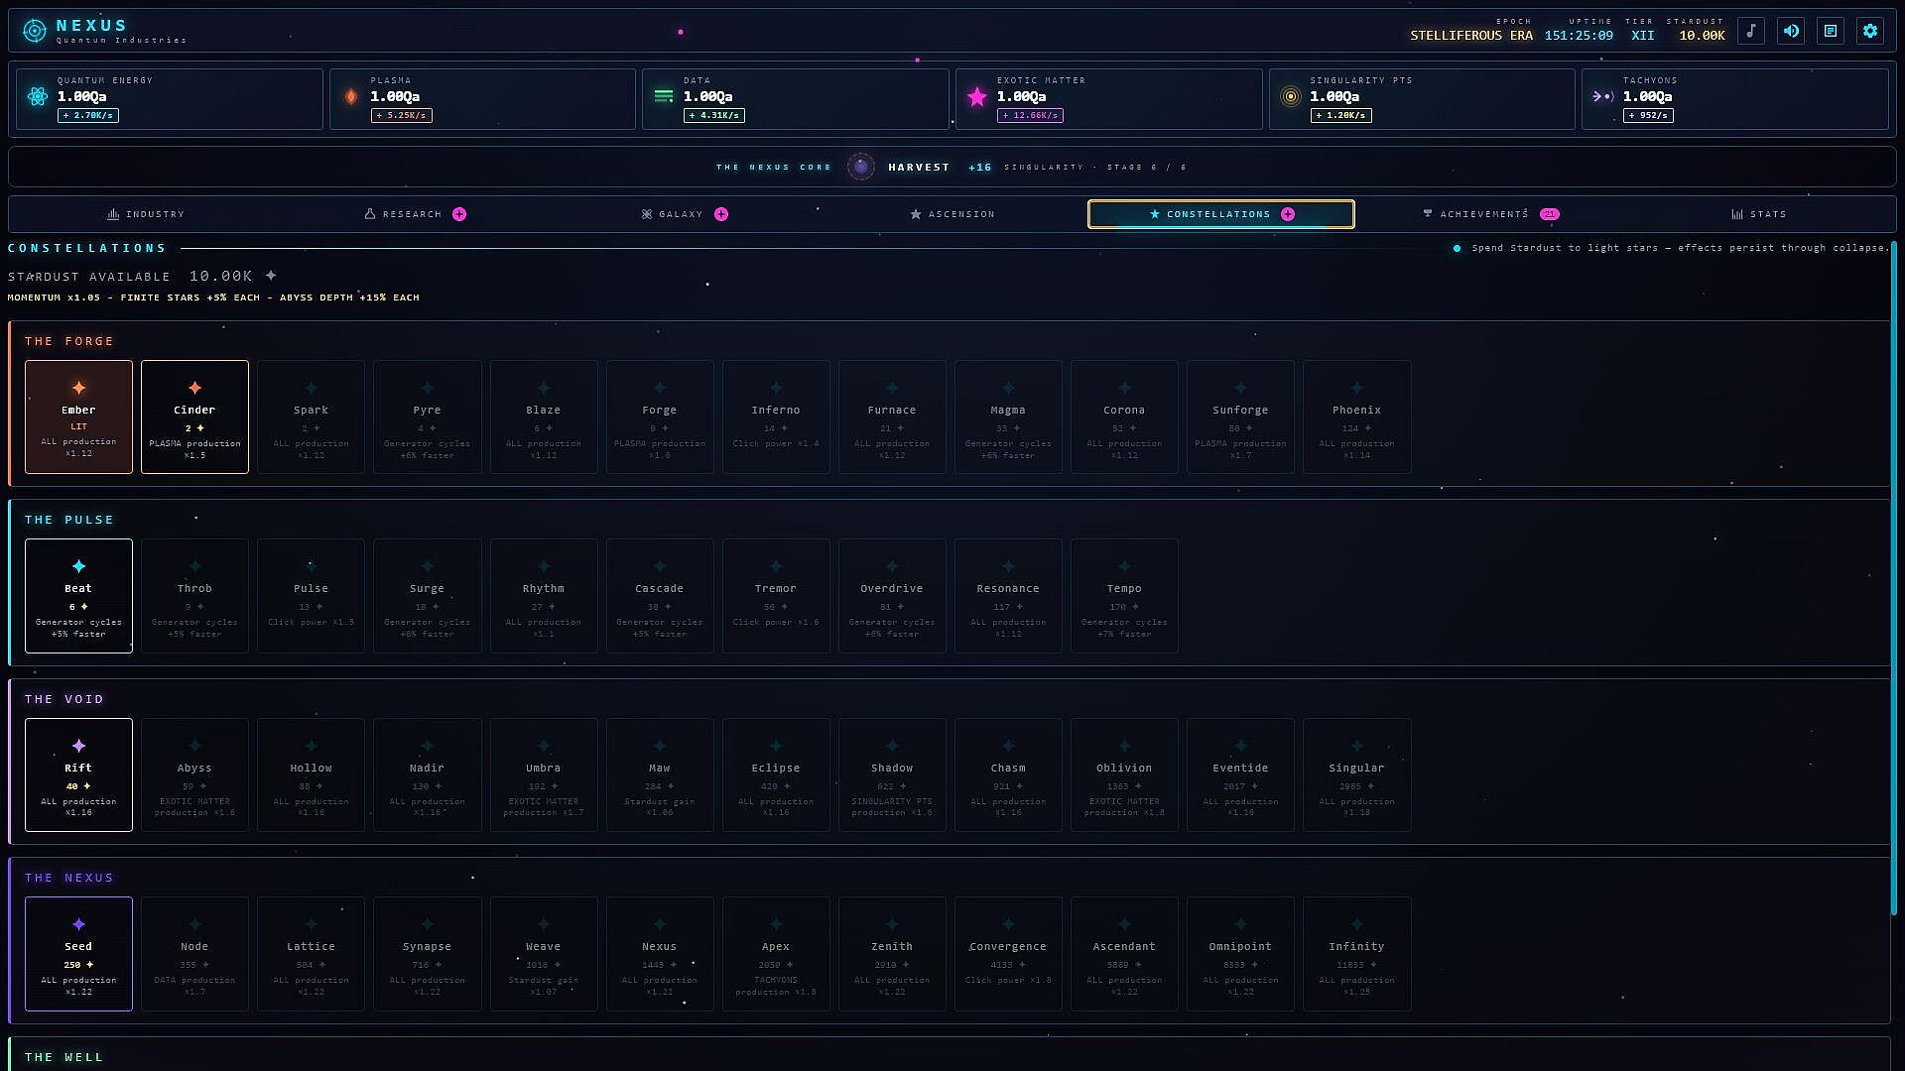Screen dimensions: 1905x1071
Task: Light the Cinder star
Action: (194, 416)
